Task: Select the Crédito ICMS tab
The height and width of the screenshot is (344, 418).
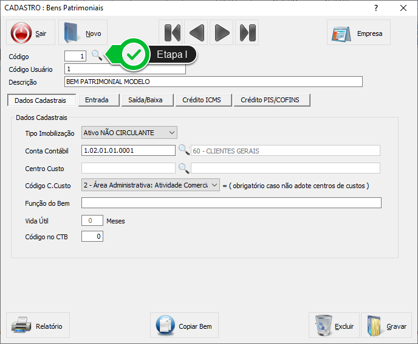Action: (x=202, y=100)
